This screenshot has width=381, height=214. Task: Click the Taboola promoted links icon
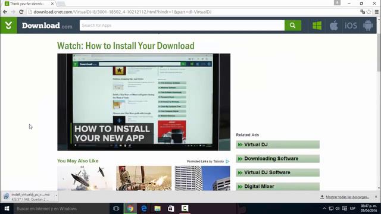[227, 161]
